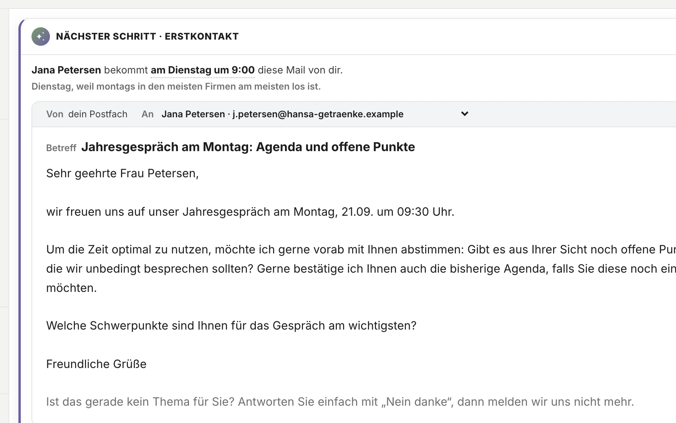Click the line 'Welche Schwerpunkte sind Ihnen'
Screen dimensions: 676x423
231,326
